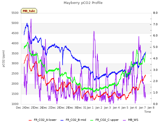Viewport: 167px width, 125px height.
Task: Select the 4000 left axis tick label
Action: [x=15, y=43]
